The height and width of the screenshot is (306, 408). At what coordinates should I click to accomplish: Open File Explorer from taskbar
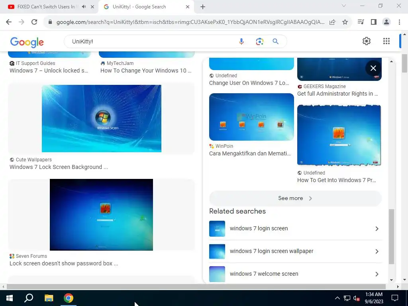click(x=49, y=298)
